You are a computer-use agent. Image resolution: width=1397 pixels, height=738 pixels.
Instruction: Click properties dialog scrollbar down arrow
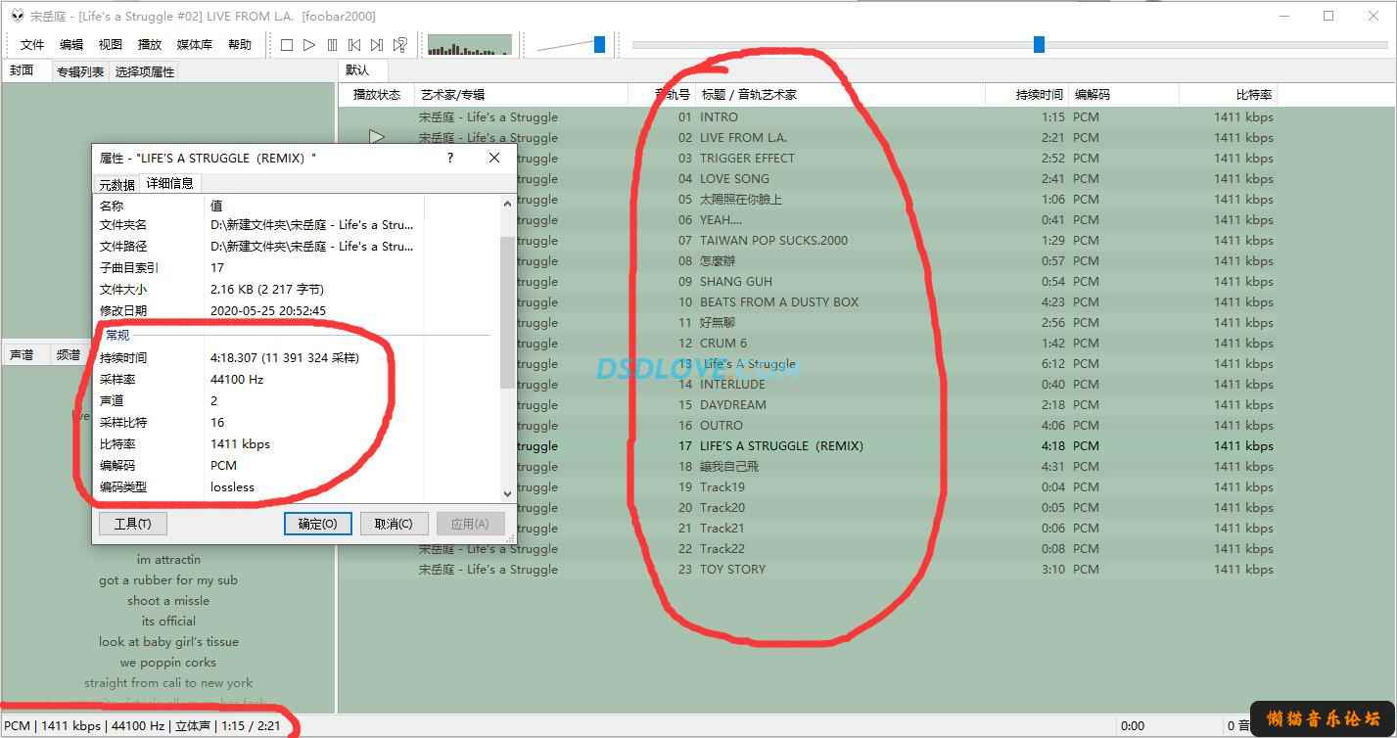507,494
